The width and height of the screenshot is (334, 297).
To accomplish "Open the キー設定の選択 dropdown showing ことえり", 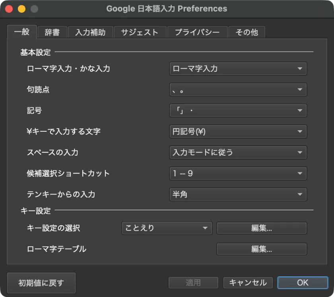I will point(167,228).
